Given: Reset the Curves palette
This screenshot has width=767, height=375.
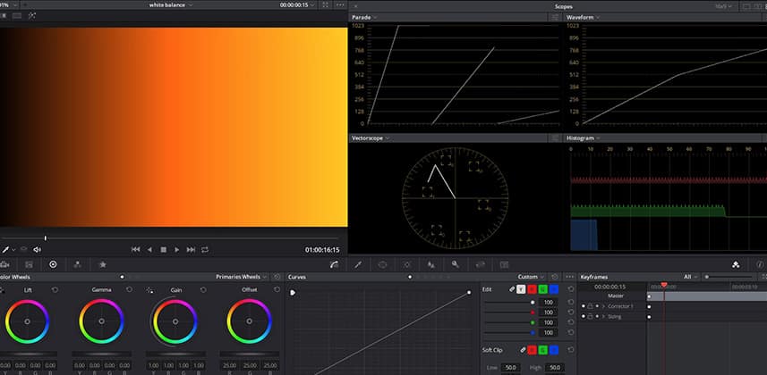Looking at the screenshot, I should (x=554, y=277).
